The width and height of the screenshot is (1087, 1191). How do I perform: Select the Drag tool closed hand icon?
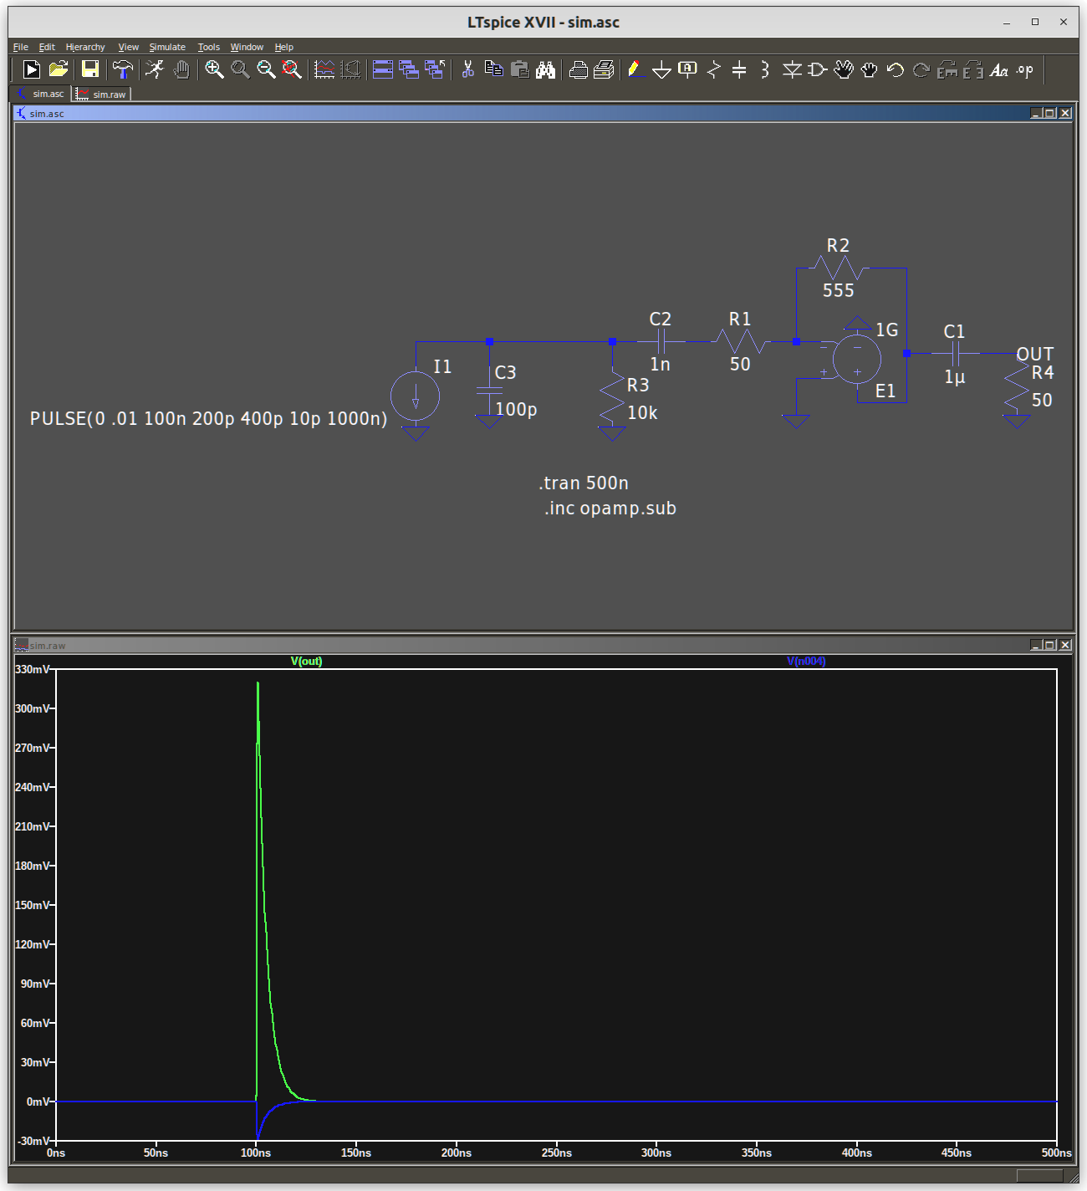870,70
